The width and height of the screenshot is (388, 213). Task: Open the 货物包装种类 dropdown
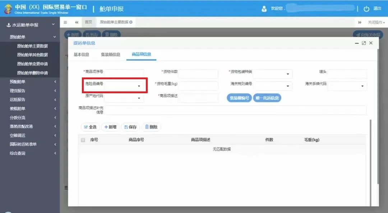click(x=288, y=74)
